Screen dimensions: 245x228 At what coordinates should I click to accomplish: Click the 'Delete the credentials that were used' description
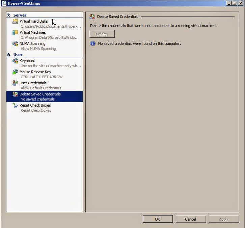(x=153, y=26)
